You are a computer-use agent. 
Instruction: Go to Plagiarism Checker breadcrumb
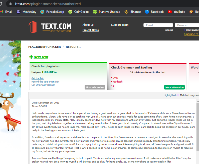coord(45,47)
